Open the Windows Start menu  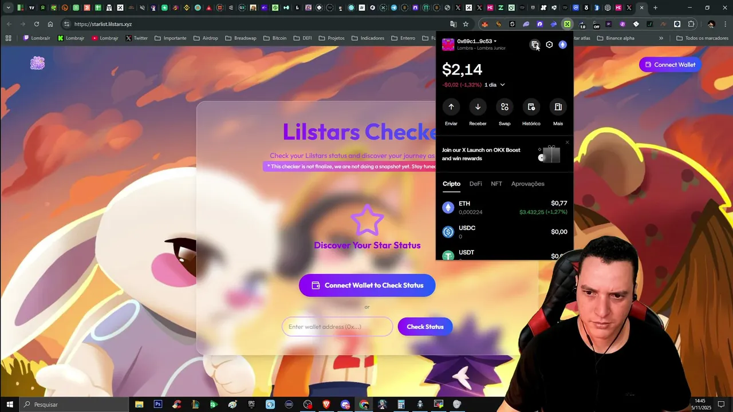tap(10, 404)
